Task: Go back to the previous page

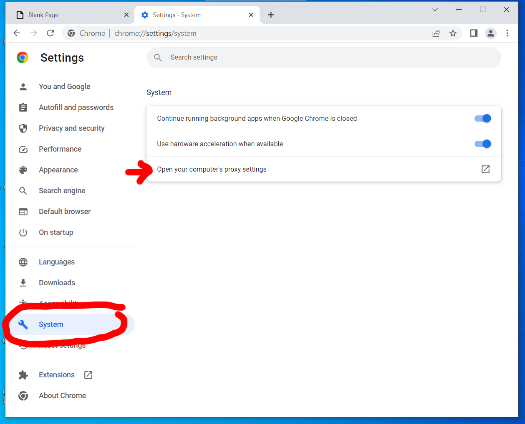Action: pos(17,33)
